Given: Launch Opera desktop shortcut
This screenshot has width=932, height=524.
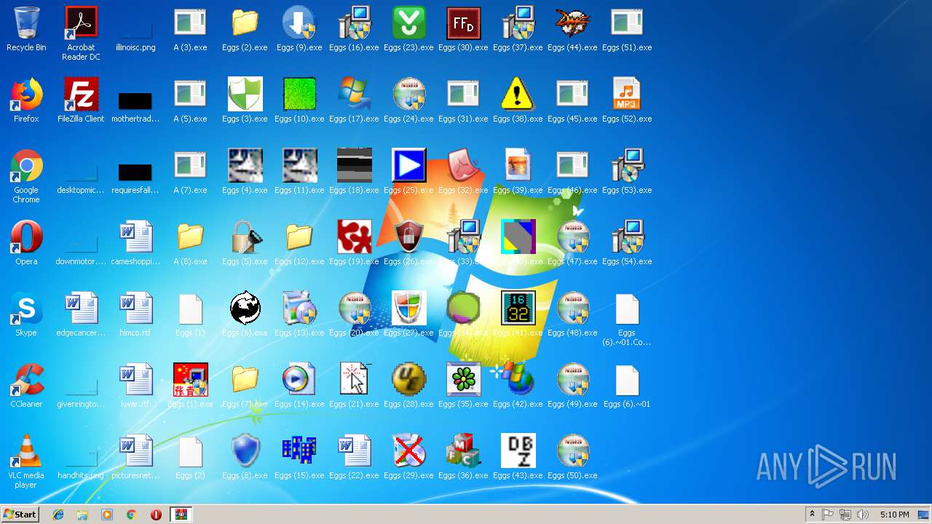Looking at the screenshot, I should pos(26,243).
